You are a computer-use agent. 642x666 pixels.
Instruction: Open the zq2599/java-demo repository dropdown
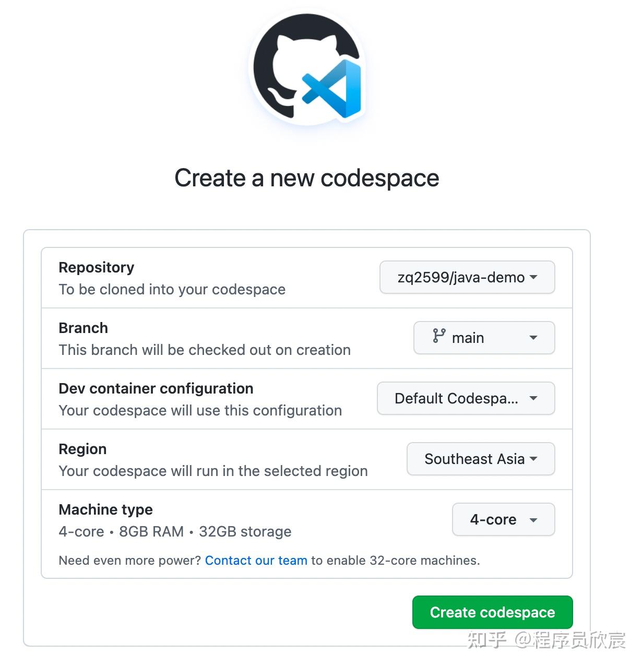tap(467, 277)
